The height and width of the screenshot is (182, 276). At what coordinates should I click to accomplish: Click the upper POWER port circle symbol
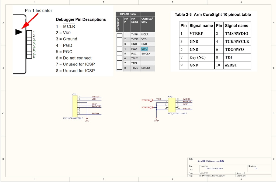click(151, 100)
